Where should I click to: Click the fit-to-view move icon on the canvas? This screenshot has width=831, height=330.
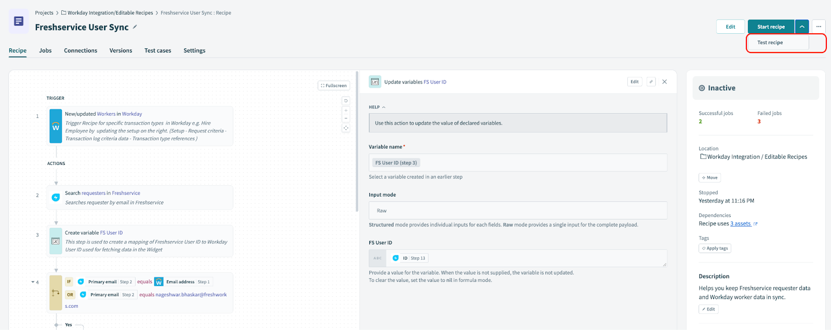pos(346,128)
